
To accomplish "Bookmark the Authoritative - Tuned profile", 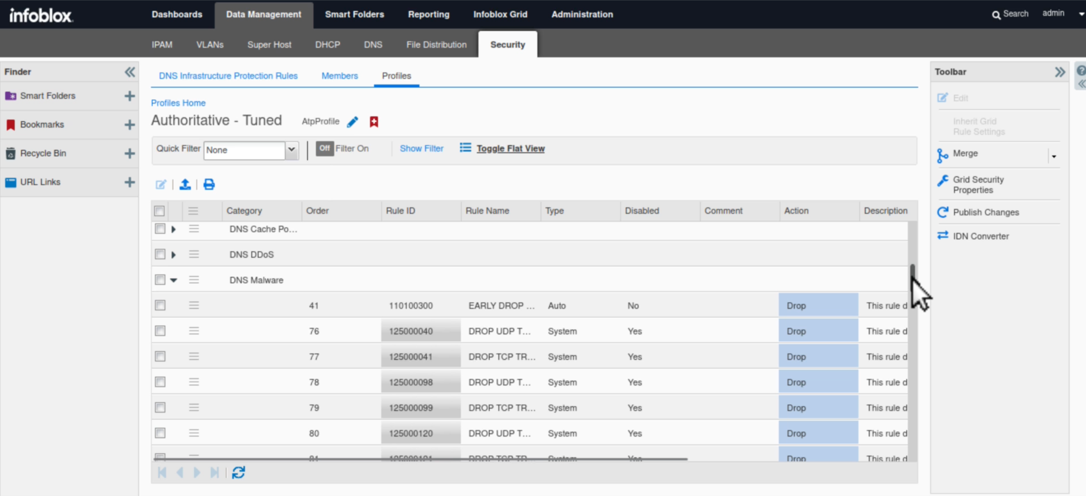I will coord(373,122).
